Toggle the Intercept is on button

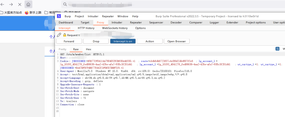pos(123,41)
